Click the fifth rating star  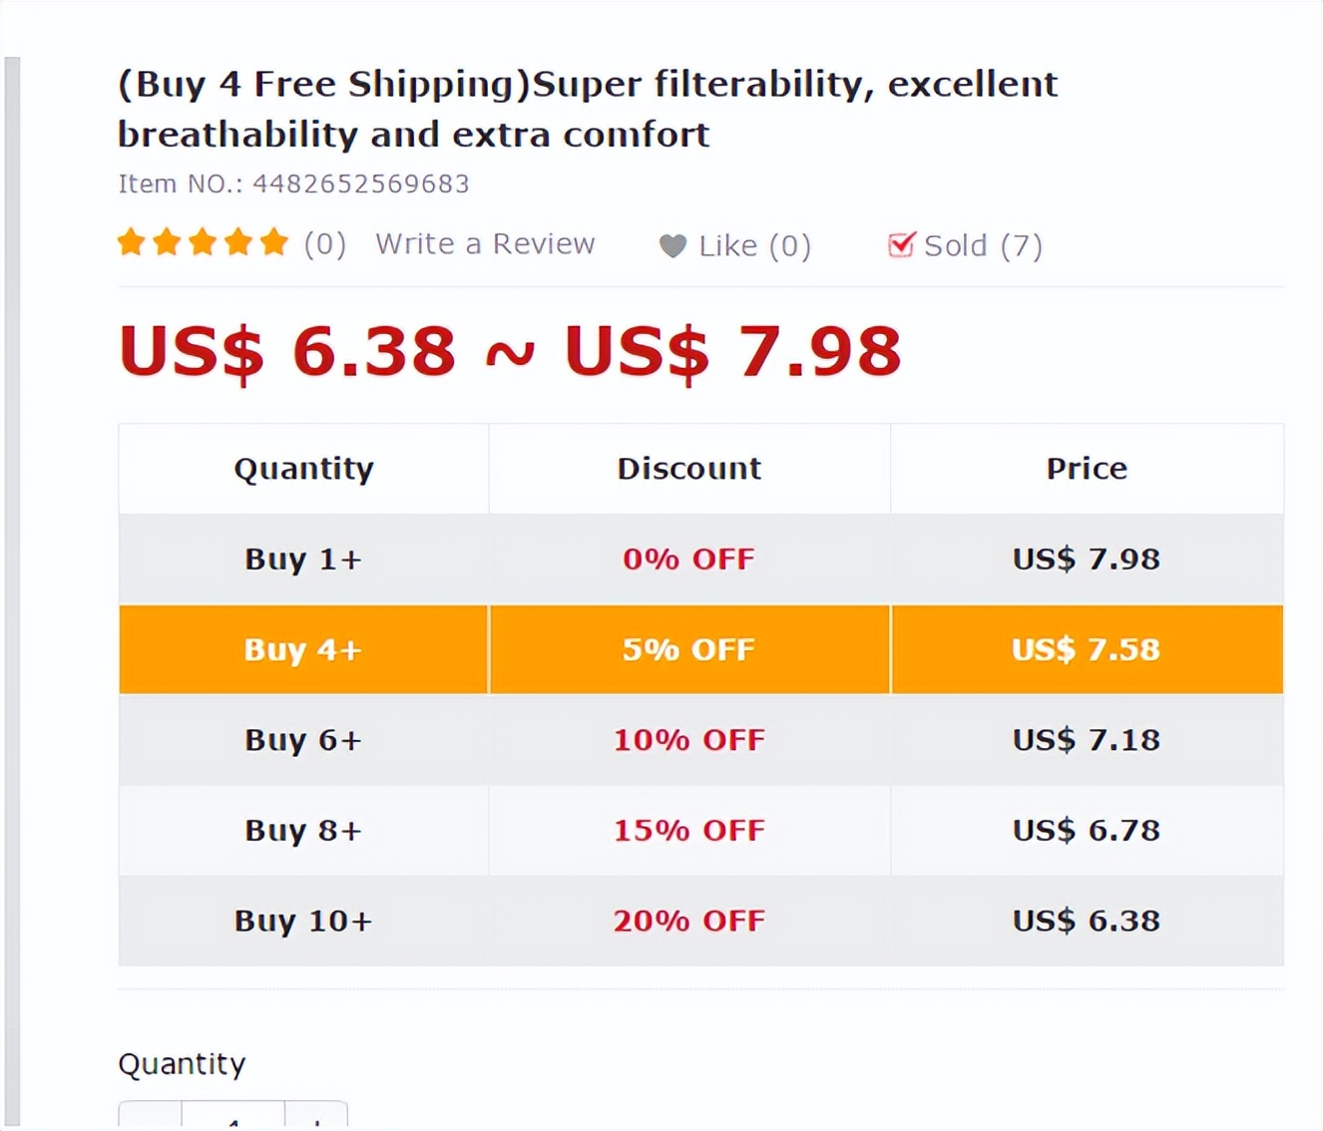click(x=203, y=241)
